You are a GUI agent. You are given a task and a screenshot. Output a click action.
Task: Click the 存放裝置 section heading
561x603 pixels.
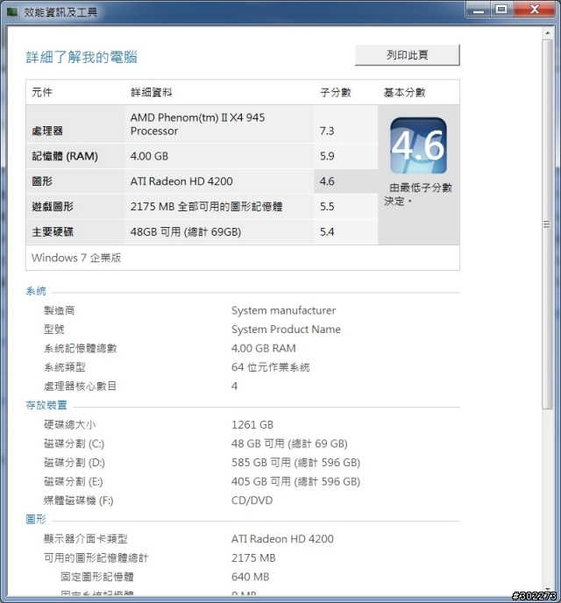46,405
